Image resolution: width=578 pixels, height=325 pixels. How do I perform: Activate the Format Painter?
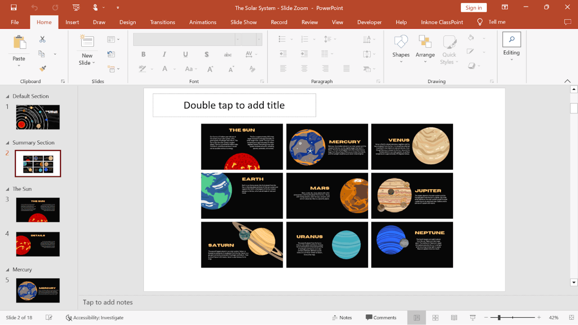click(42, 69)
